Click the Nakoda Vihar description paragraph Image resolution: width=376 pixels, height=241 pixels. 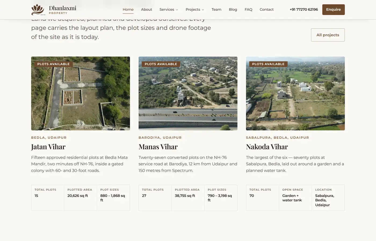[295, 164]
